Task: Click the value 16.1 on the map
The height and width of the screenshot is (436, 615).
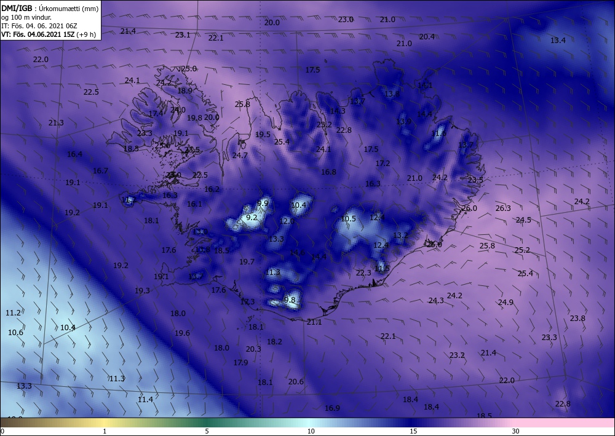Action: pos(194,204)
